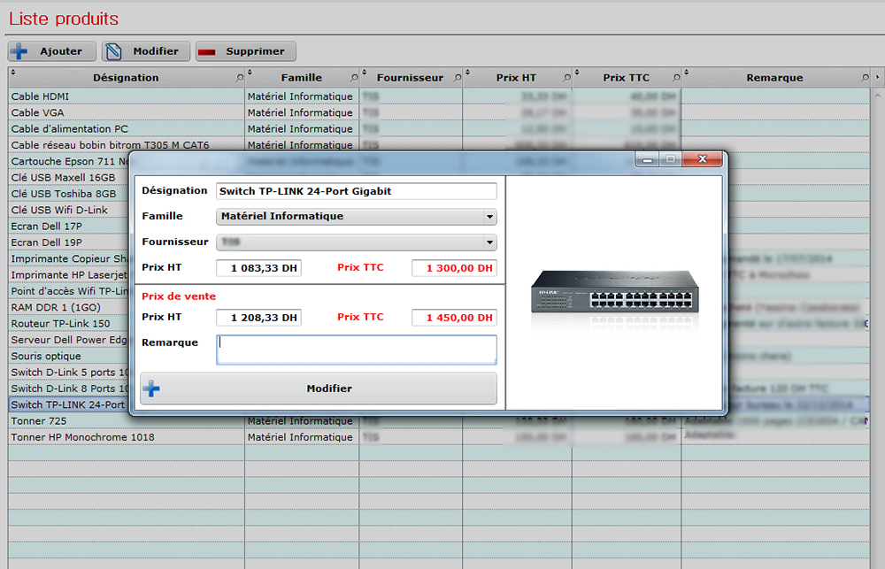Click the Désignation text field

pos(356,191)
